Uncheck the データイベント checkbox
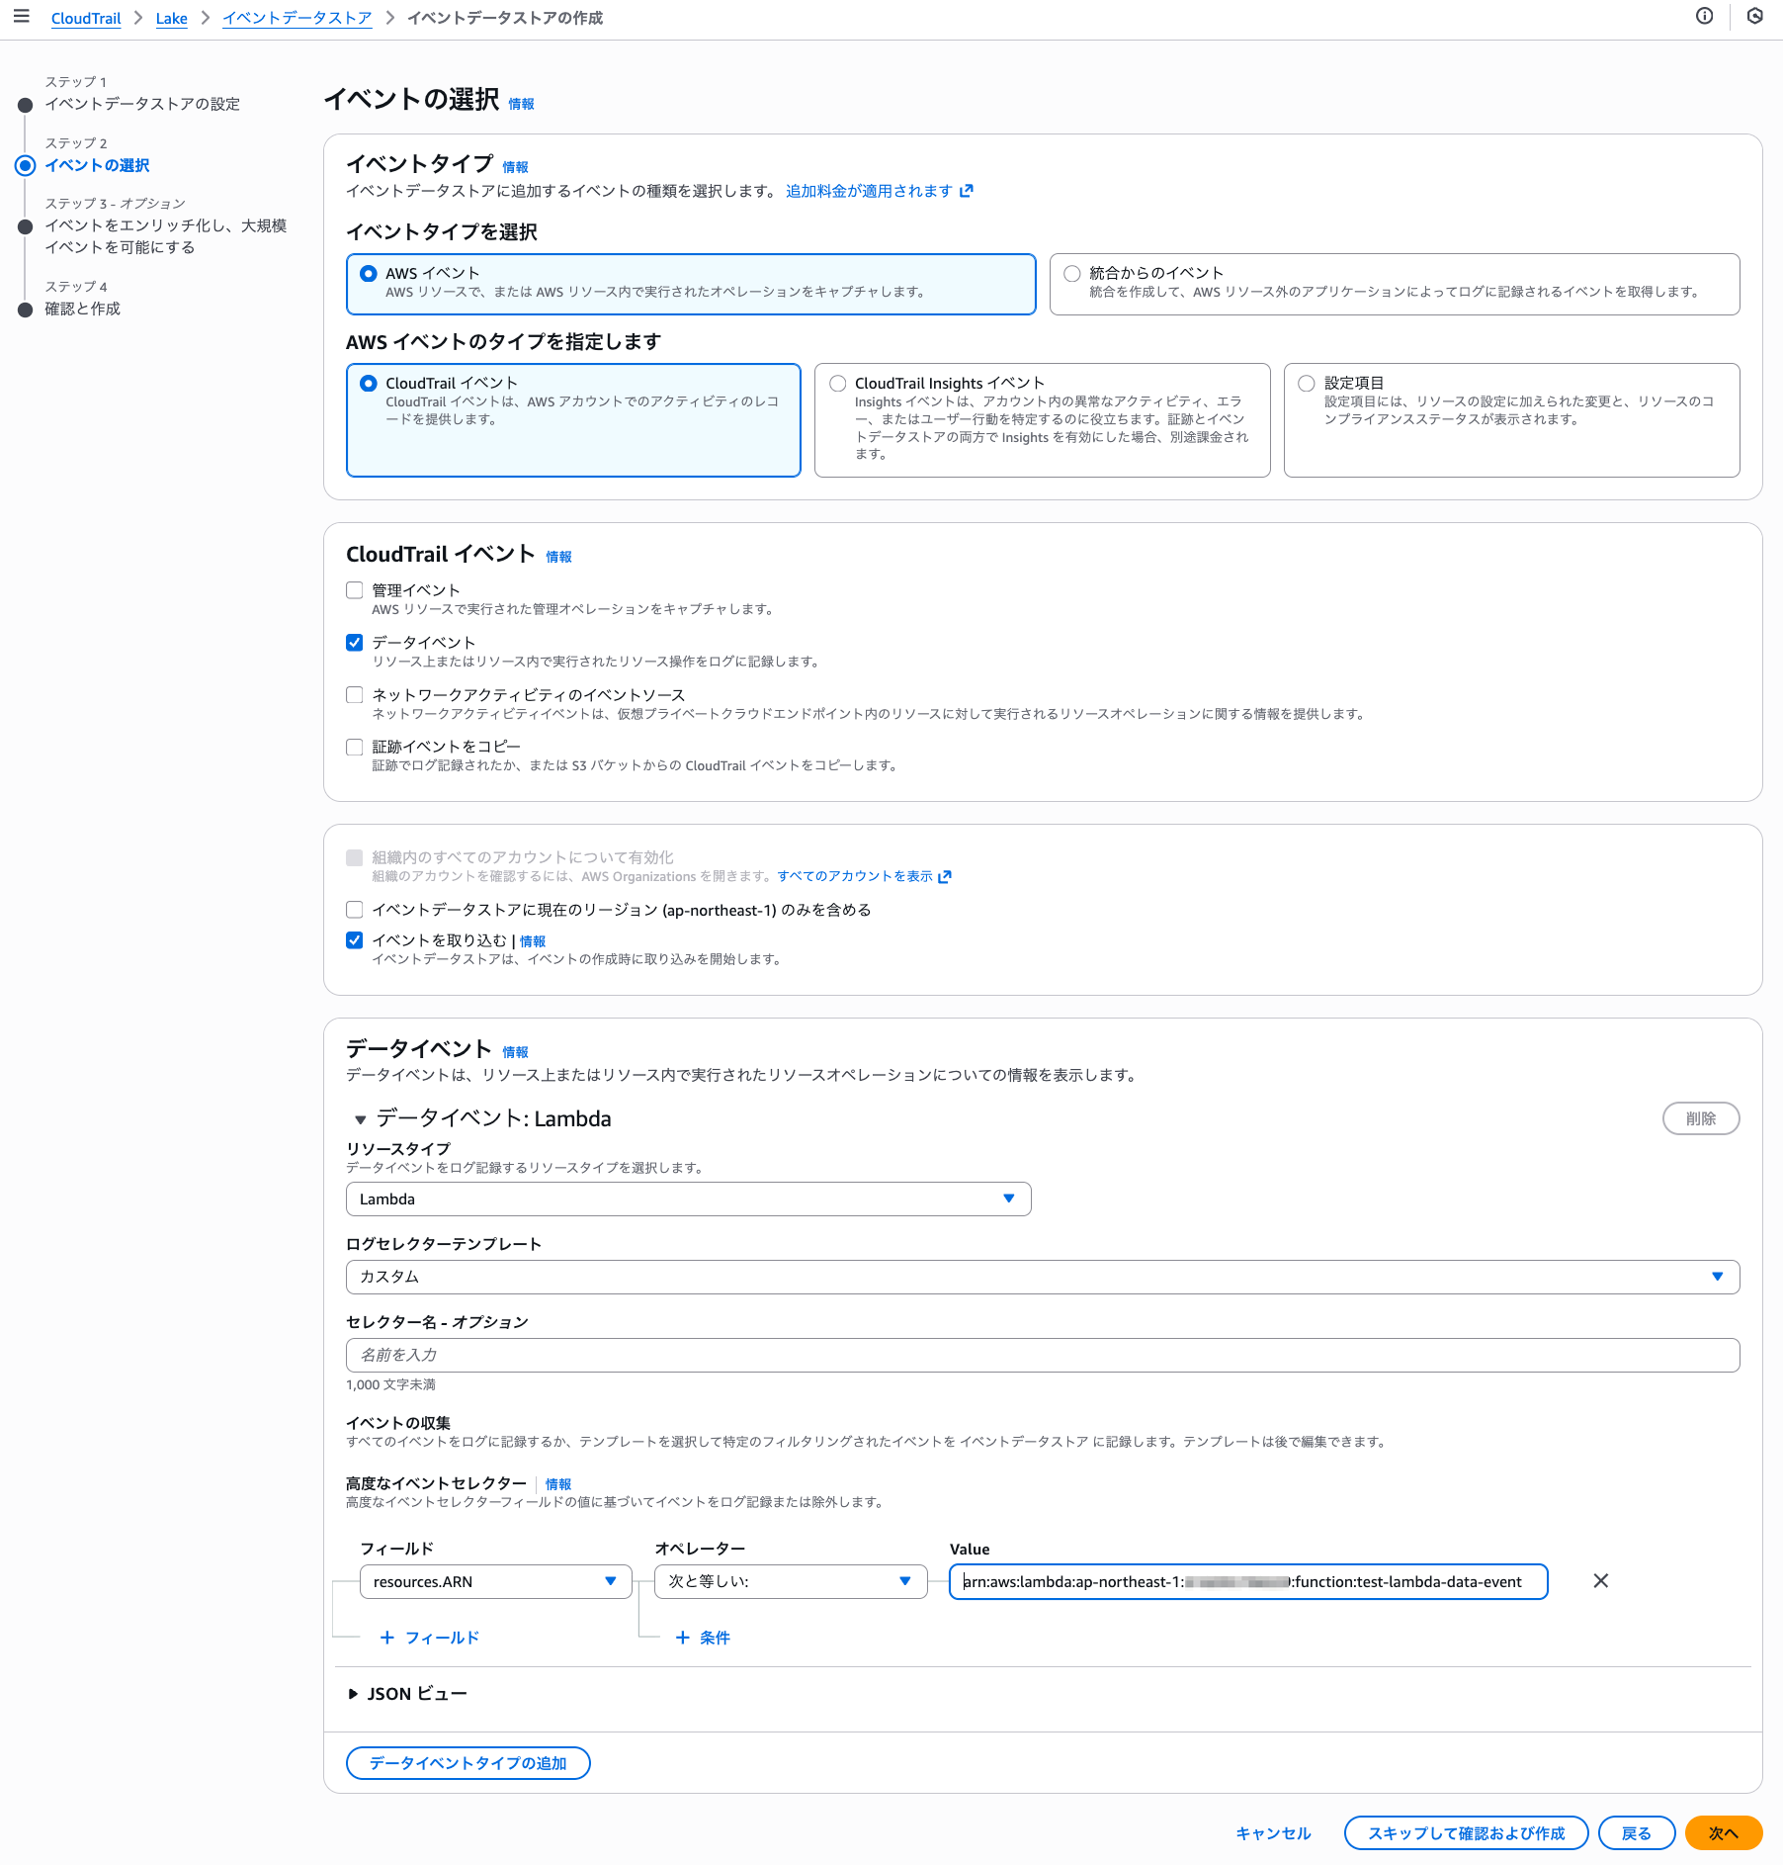The image size is (1783, 1865). (x=355, y=643)
